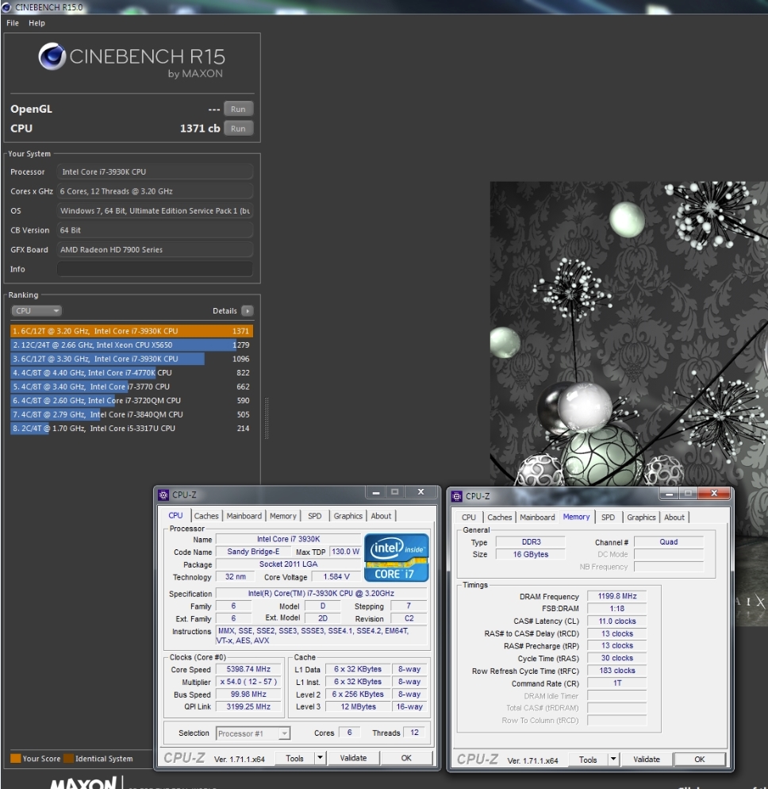This screenshot has width=768, height=789.
Task: Open Mainboard tab in right CPU-Z window
Action: (x=537, y=518)
